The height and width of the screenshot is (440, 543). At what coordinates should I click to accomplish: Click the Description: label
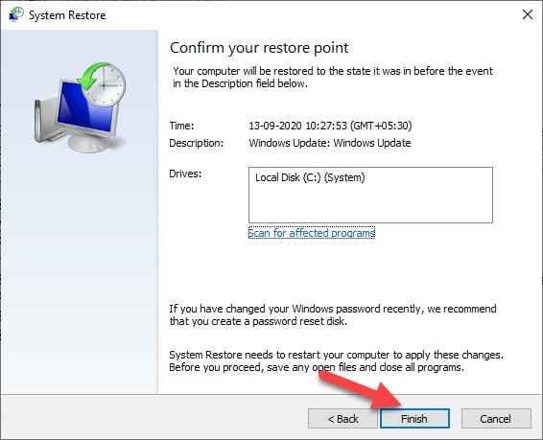point(197,143)
